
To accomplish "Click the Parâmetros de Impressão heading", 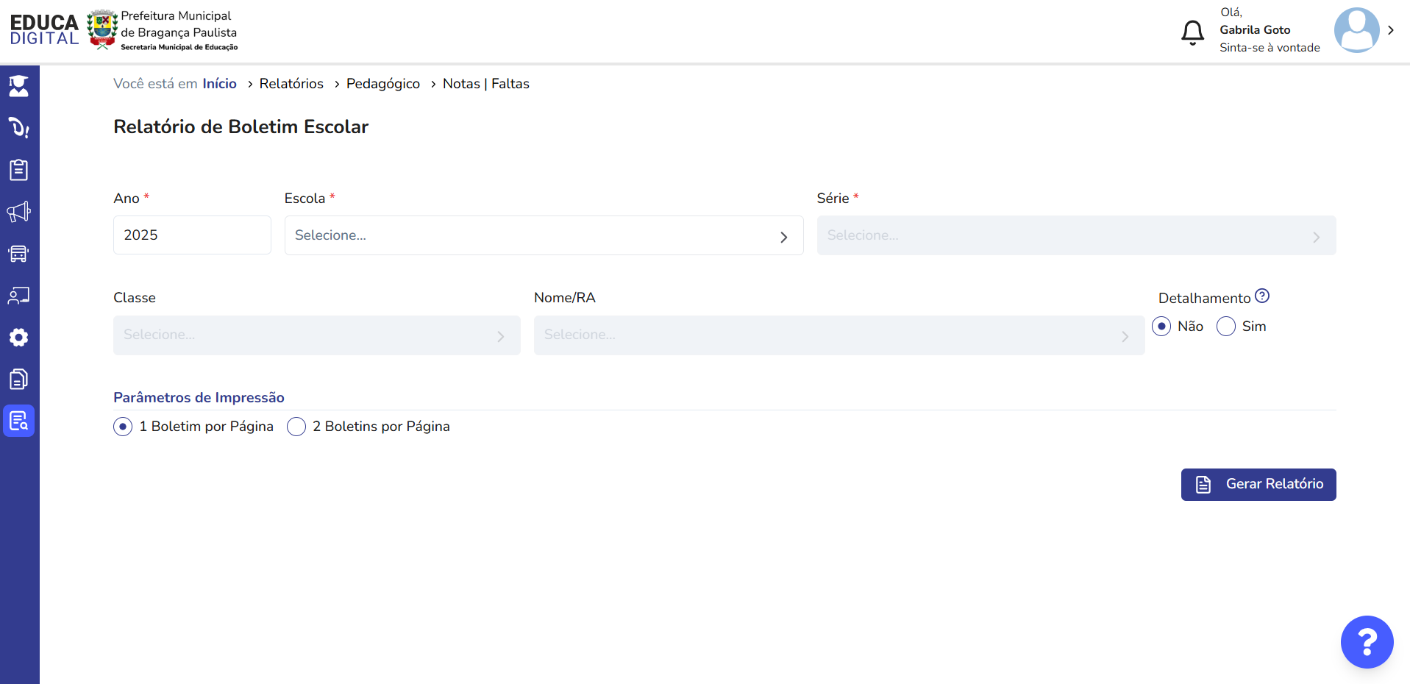I will 199,398.
